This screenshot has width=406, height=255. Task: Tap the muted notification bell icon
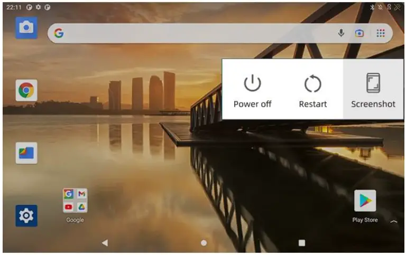pyautogui.click(x=380, y=7)
